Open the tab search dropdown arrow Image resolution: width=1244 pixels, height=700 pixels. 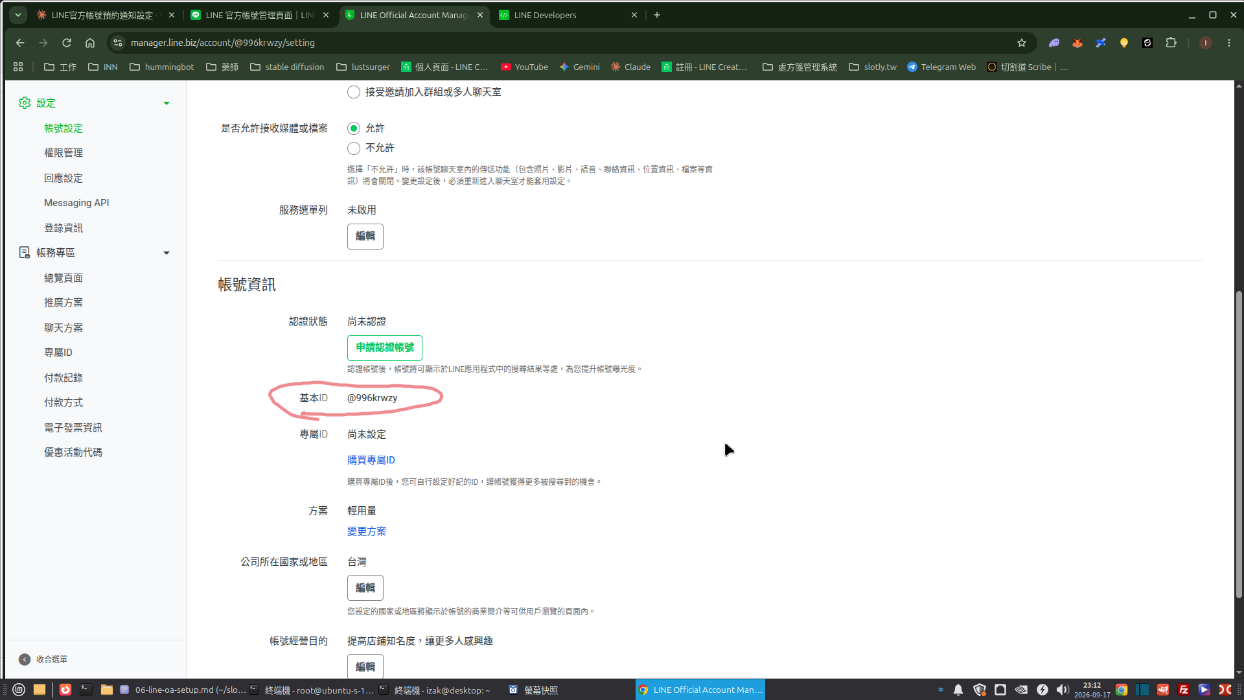point(18,15)
